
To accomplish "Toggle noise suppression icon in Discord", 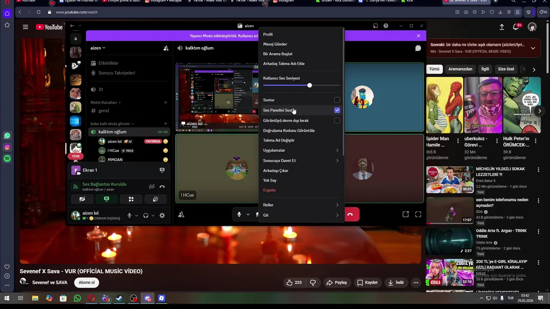I will pos(152,187).
